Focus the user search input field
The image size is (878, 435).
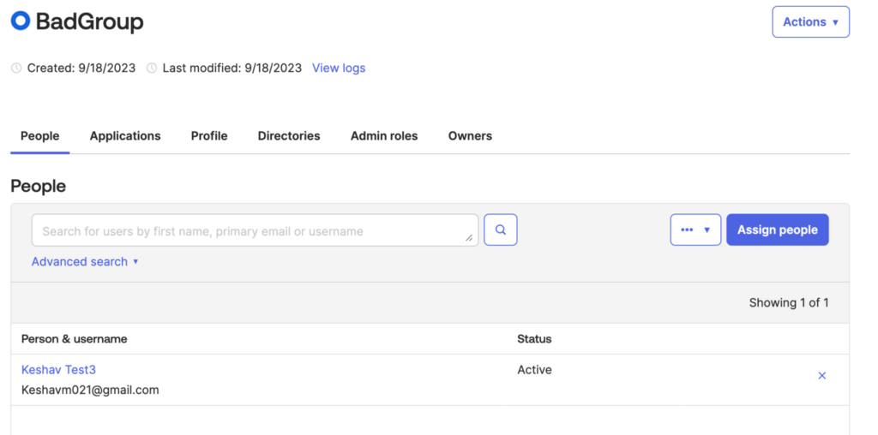pyautogui.click(x=249, y=231)
